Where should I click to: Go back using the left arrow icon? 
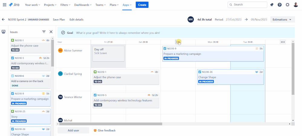click(3, 20)
